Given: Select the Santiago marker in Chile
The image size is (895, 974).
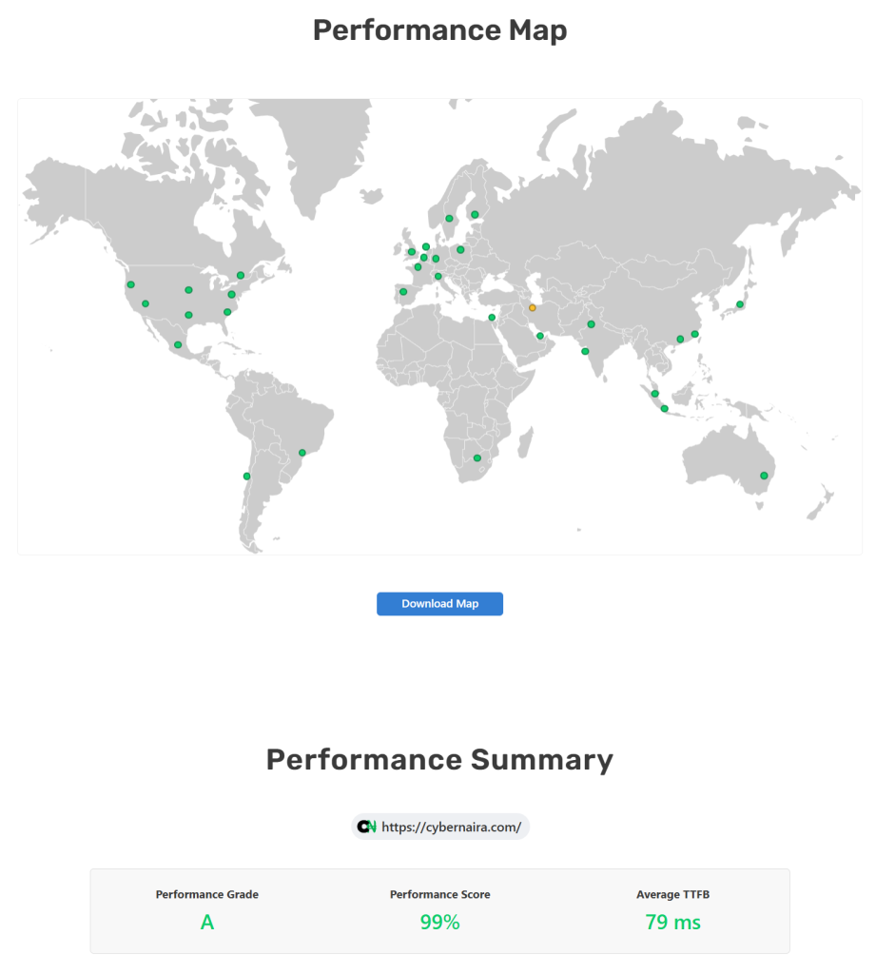Looking at the screenshot, I should pyautogui.click(x=245, y=476).
